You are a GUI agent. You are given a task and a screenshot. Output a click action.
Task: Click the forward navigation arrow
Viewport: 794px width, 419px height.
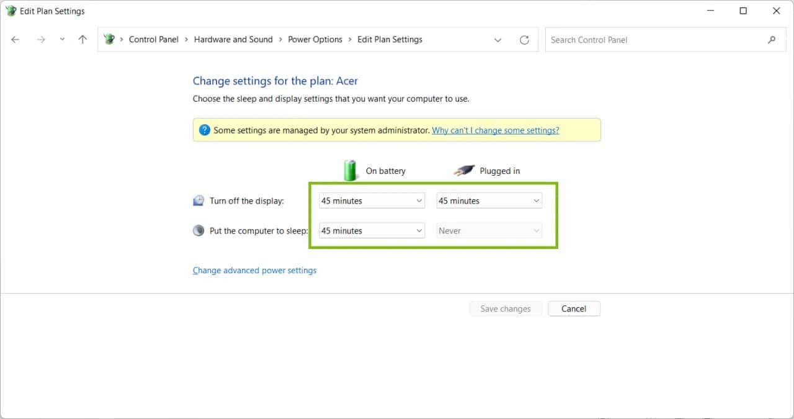[x=41, y=39]
